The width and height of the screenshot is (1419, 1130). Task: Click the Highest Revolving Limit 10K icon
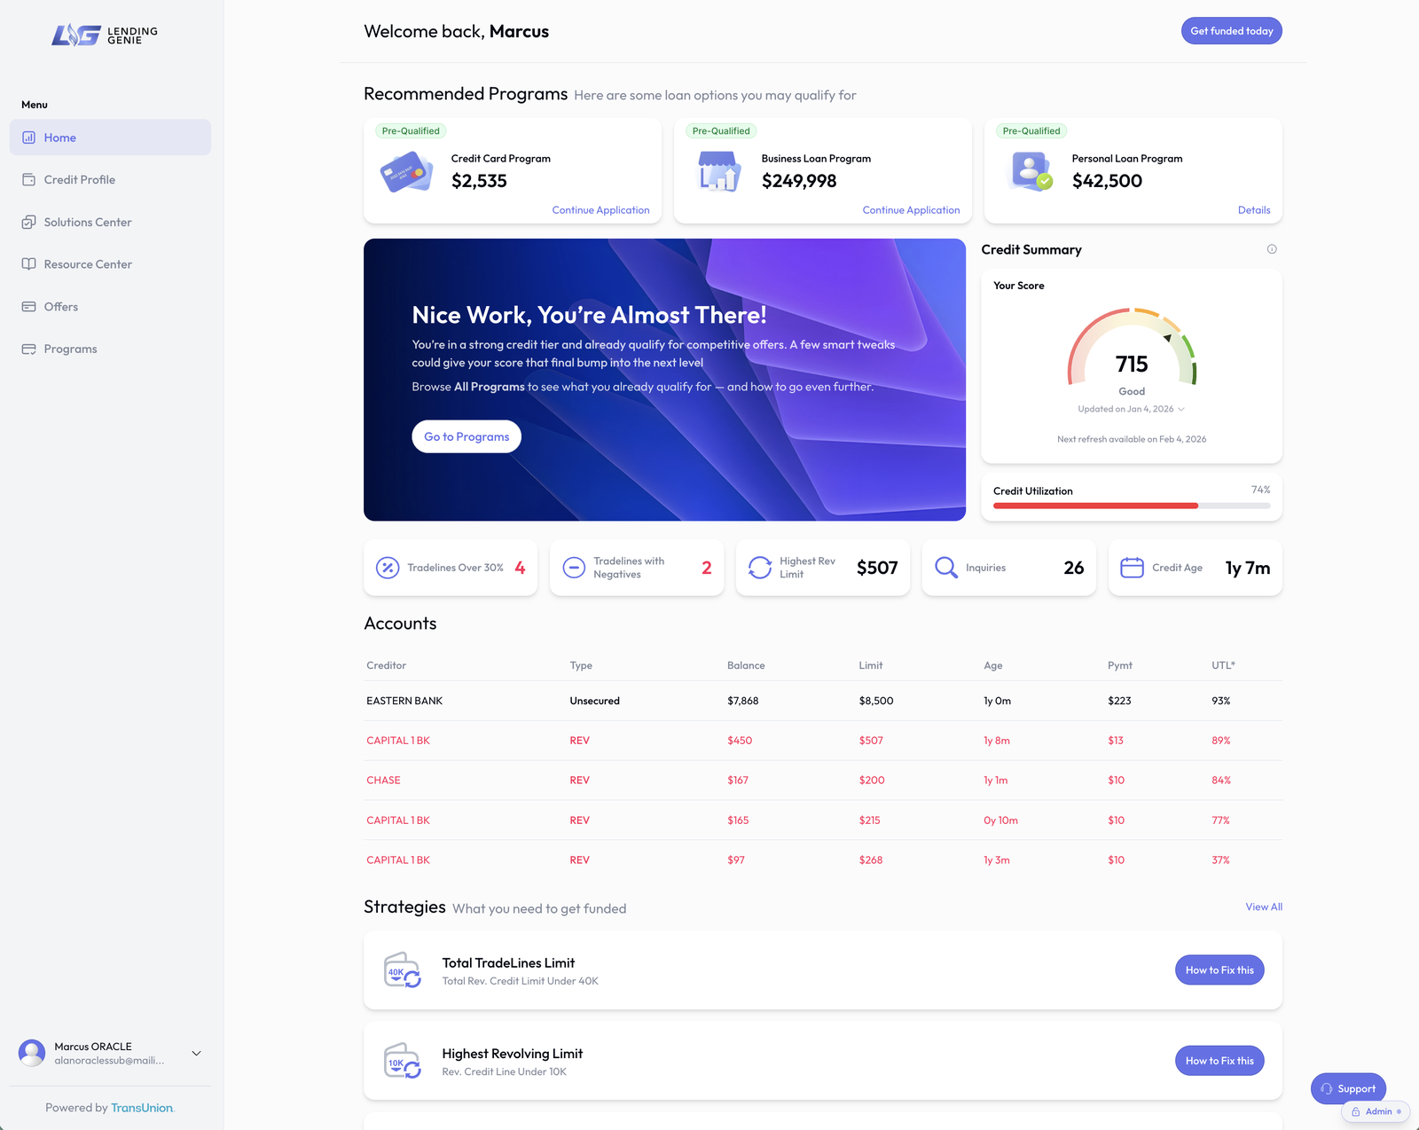coord(403,1061)
